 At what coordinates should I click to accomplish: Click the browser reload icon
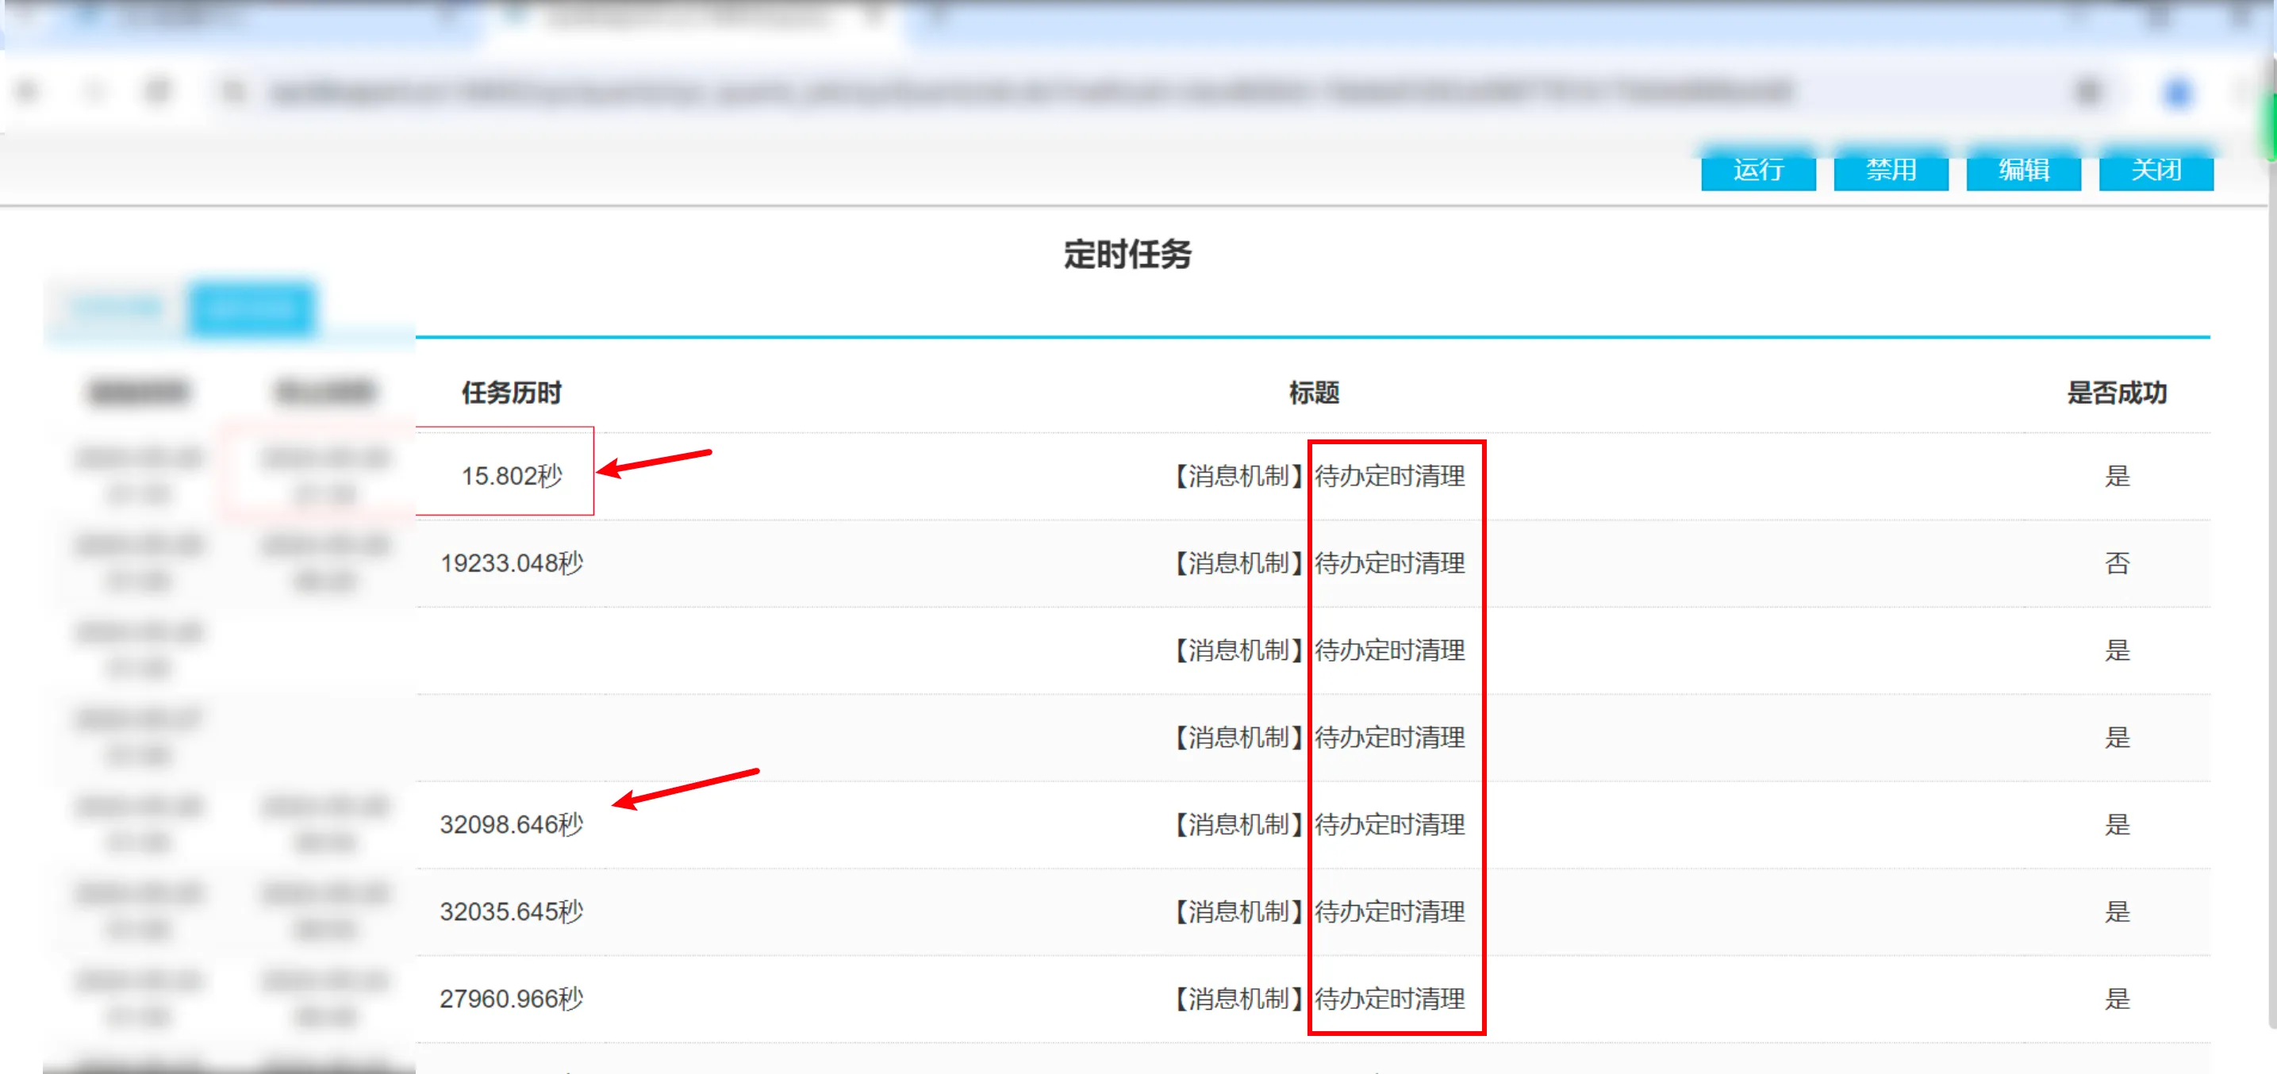click(158, 90)
